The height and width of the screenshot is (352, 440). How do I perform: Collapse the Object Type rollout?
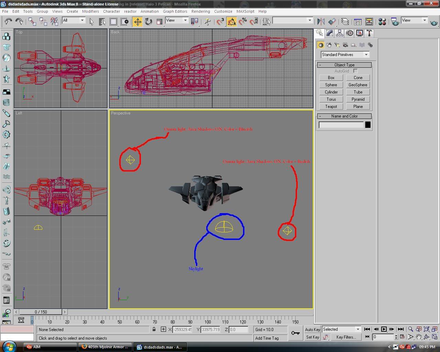[x=344, y=65]
